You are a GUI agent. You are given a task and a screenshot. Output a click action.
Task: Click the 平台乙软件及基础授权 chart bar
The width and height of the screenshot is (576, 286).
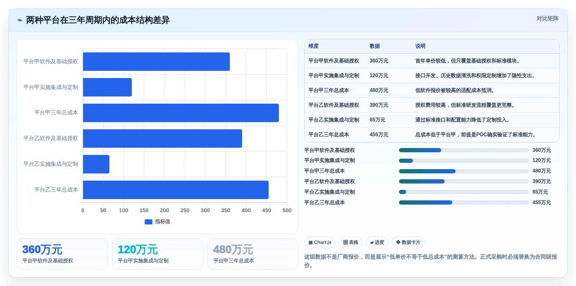[x=162, y=138]
